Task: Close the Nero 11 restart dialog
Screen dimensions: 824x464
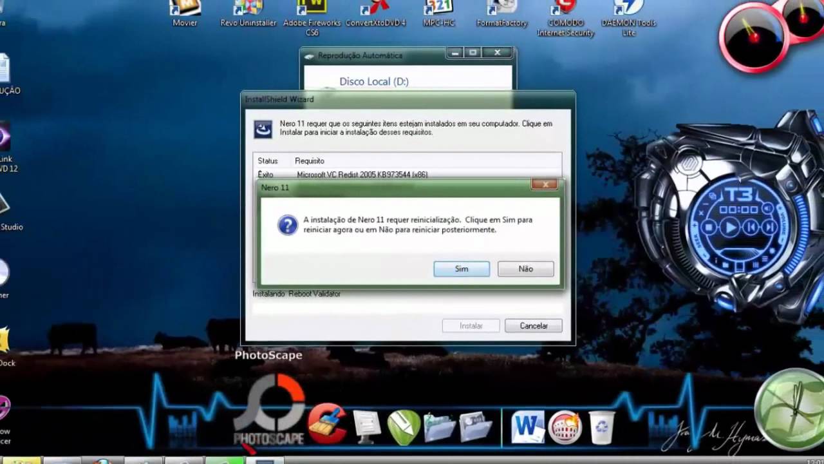Action: click(x=545, y=185)
